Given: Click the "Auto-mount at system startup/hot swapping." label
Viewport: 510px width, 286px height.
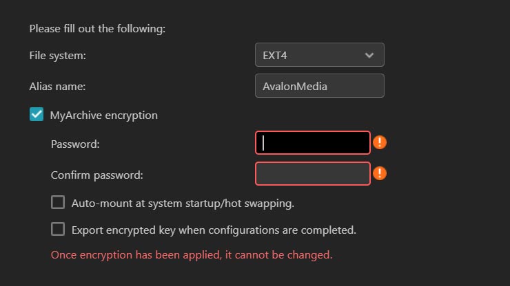Looking at the screenshot, I should (x=183, y=203).
